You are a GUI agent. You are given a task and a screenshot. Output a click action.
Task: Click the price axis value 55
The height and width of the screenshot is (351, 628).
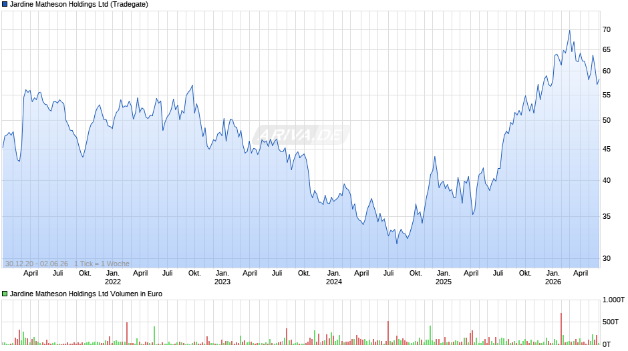click(607, 95)
